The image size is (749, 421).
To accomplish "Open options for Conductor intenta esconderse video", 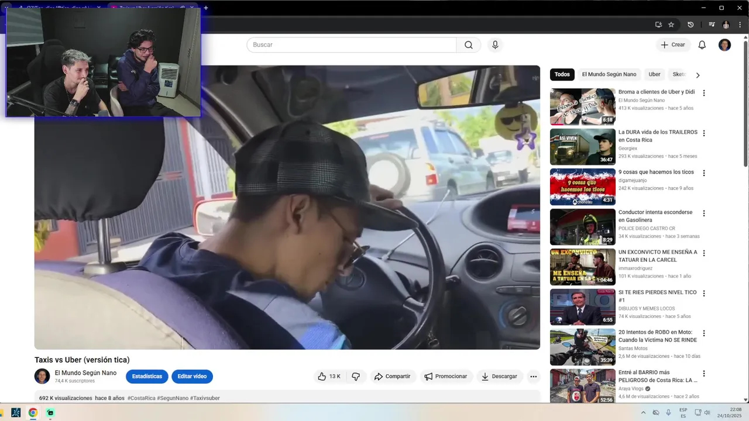I will [704, 213].
